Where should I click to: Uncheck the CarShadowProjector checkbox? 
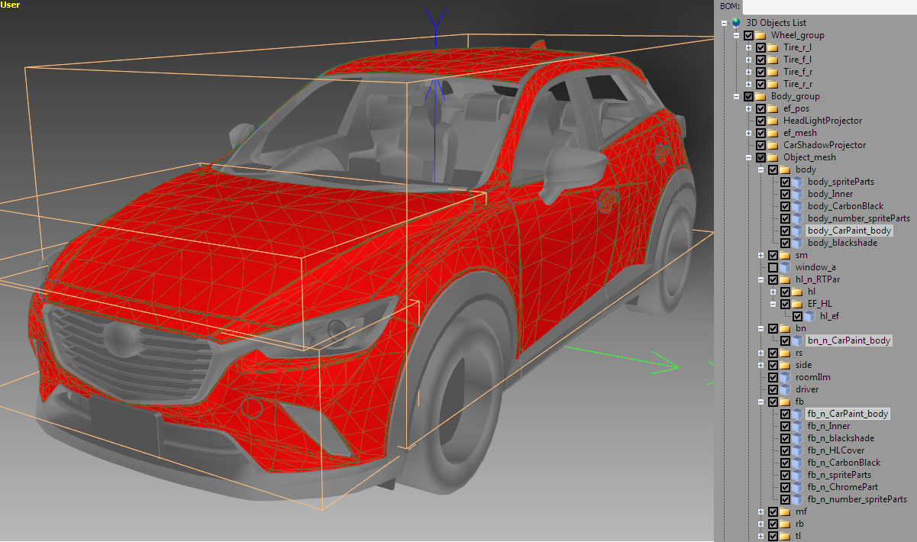click(x=761, y=145)
